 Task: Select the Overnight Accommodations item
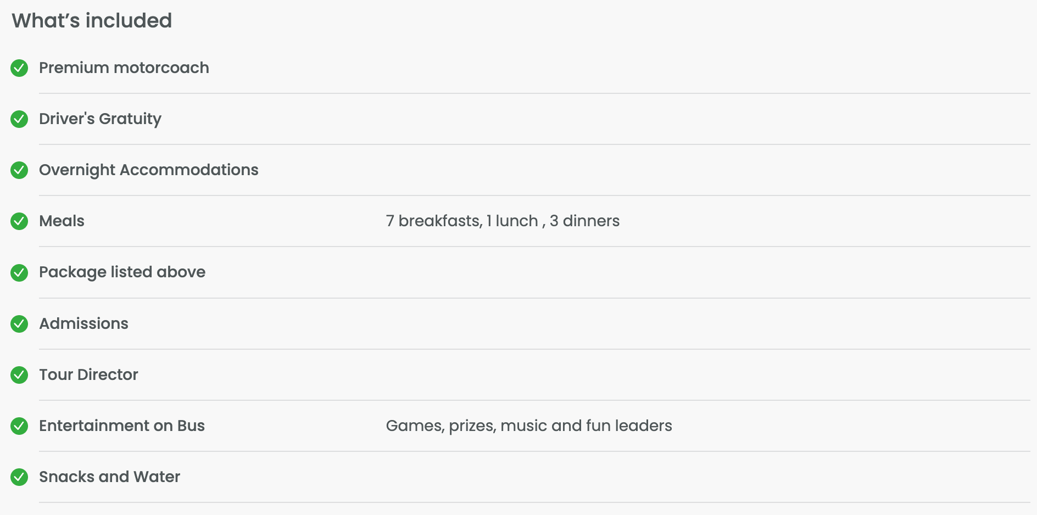(x=149, y=170)
